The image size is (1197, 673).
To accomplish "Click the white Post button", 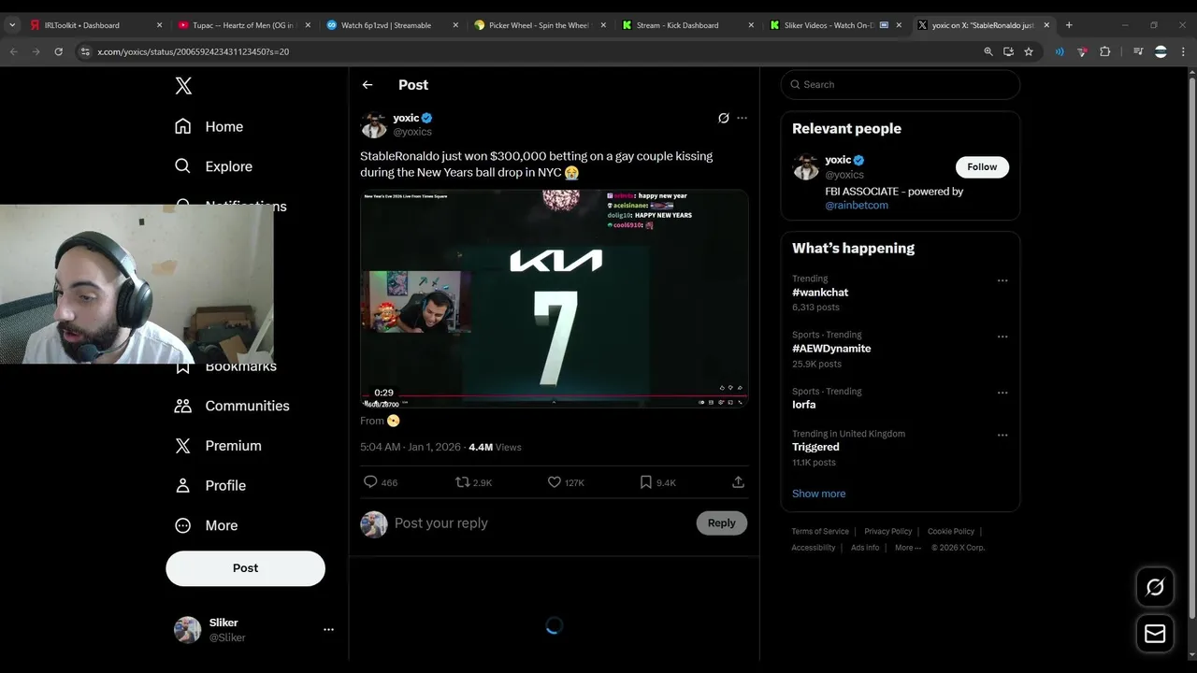I will pos(245,568).
